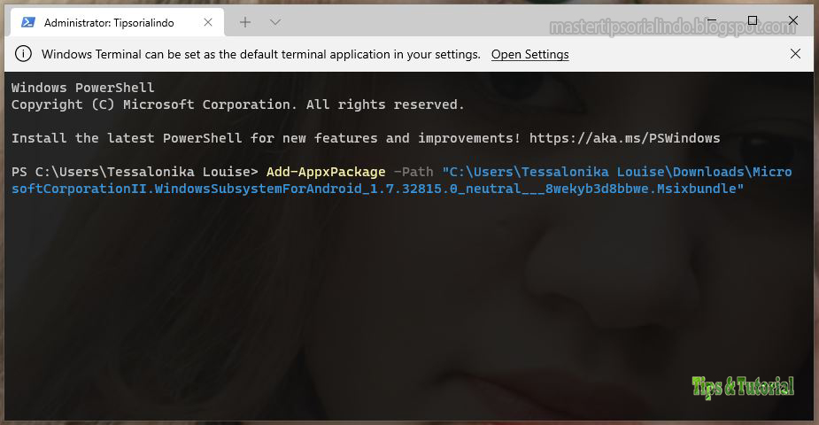Click the https://aka.ms/PSWindows URL text
Image resolution: width=819 pixels, height=425 pixels.
point(624,138)
